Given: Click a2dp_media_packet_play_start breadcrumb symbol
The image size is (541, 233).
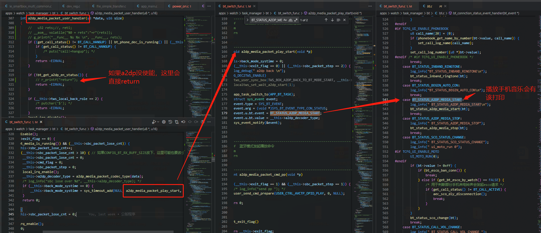Looking at the screenshot, I should [x=335, y=13].
